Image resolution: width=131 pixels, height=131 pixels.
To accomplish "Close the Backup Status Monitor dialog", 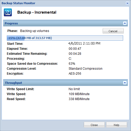I will tap(94, 125).
